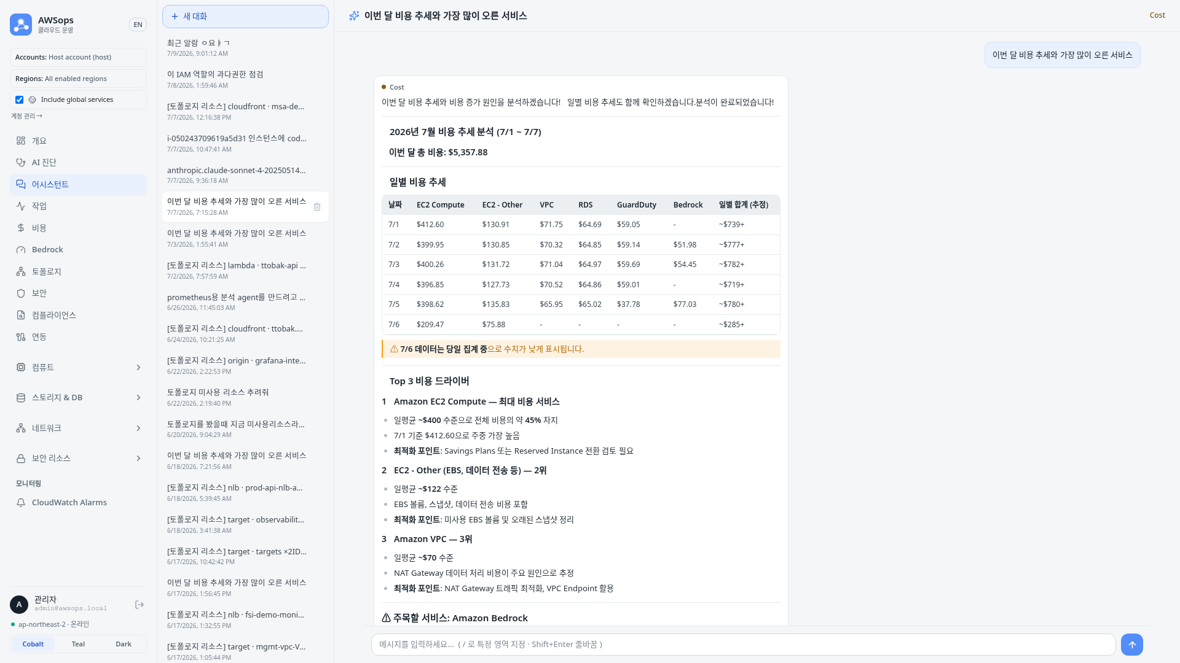Click the 스토리지 & DB database icon
Image resolution: width=1180 pixels, height=663 pixels.
(x=21, y=398)
